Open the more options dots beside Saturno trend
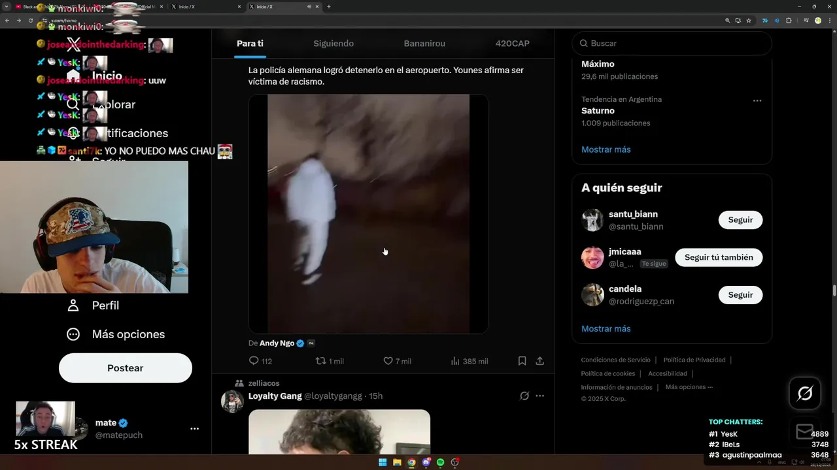The image size is (837, 470). coord(757,101)
